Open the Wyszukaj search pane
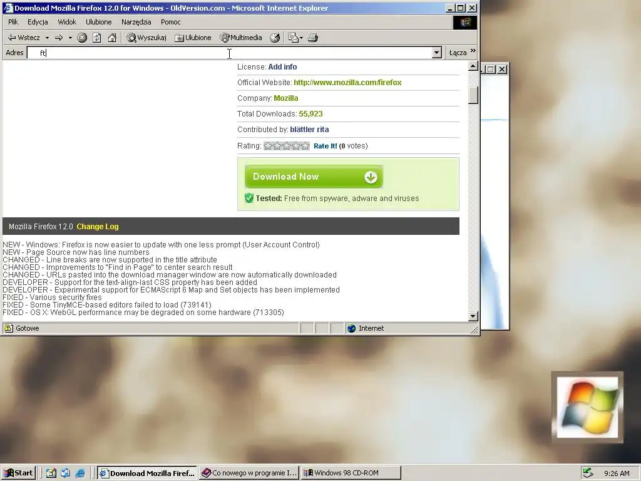This screenshot has width=641, height=481. click(x=146, y=38)
